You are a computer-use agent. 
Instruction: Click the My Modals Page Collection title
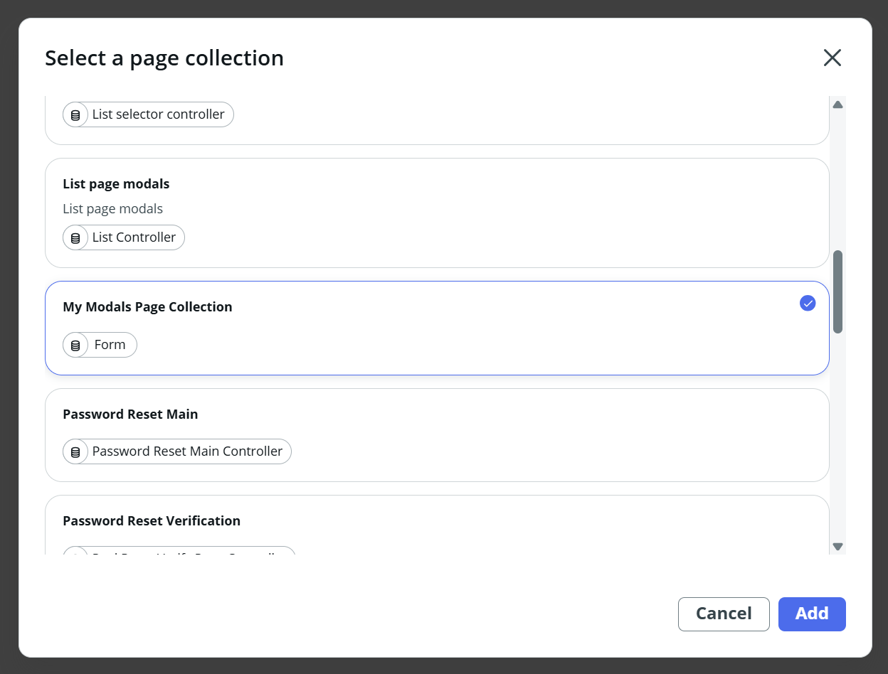point(147,307)
